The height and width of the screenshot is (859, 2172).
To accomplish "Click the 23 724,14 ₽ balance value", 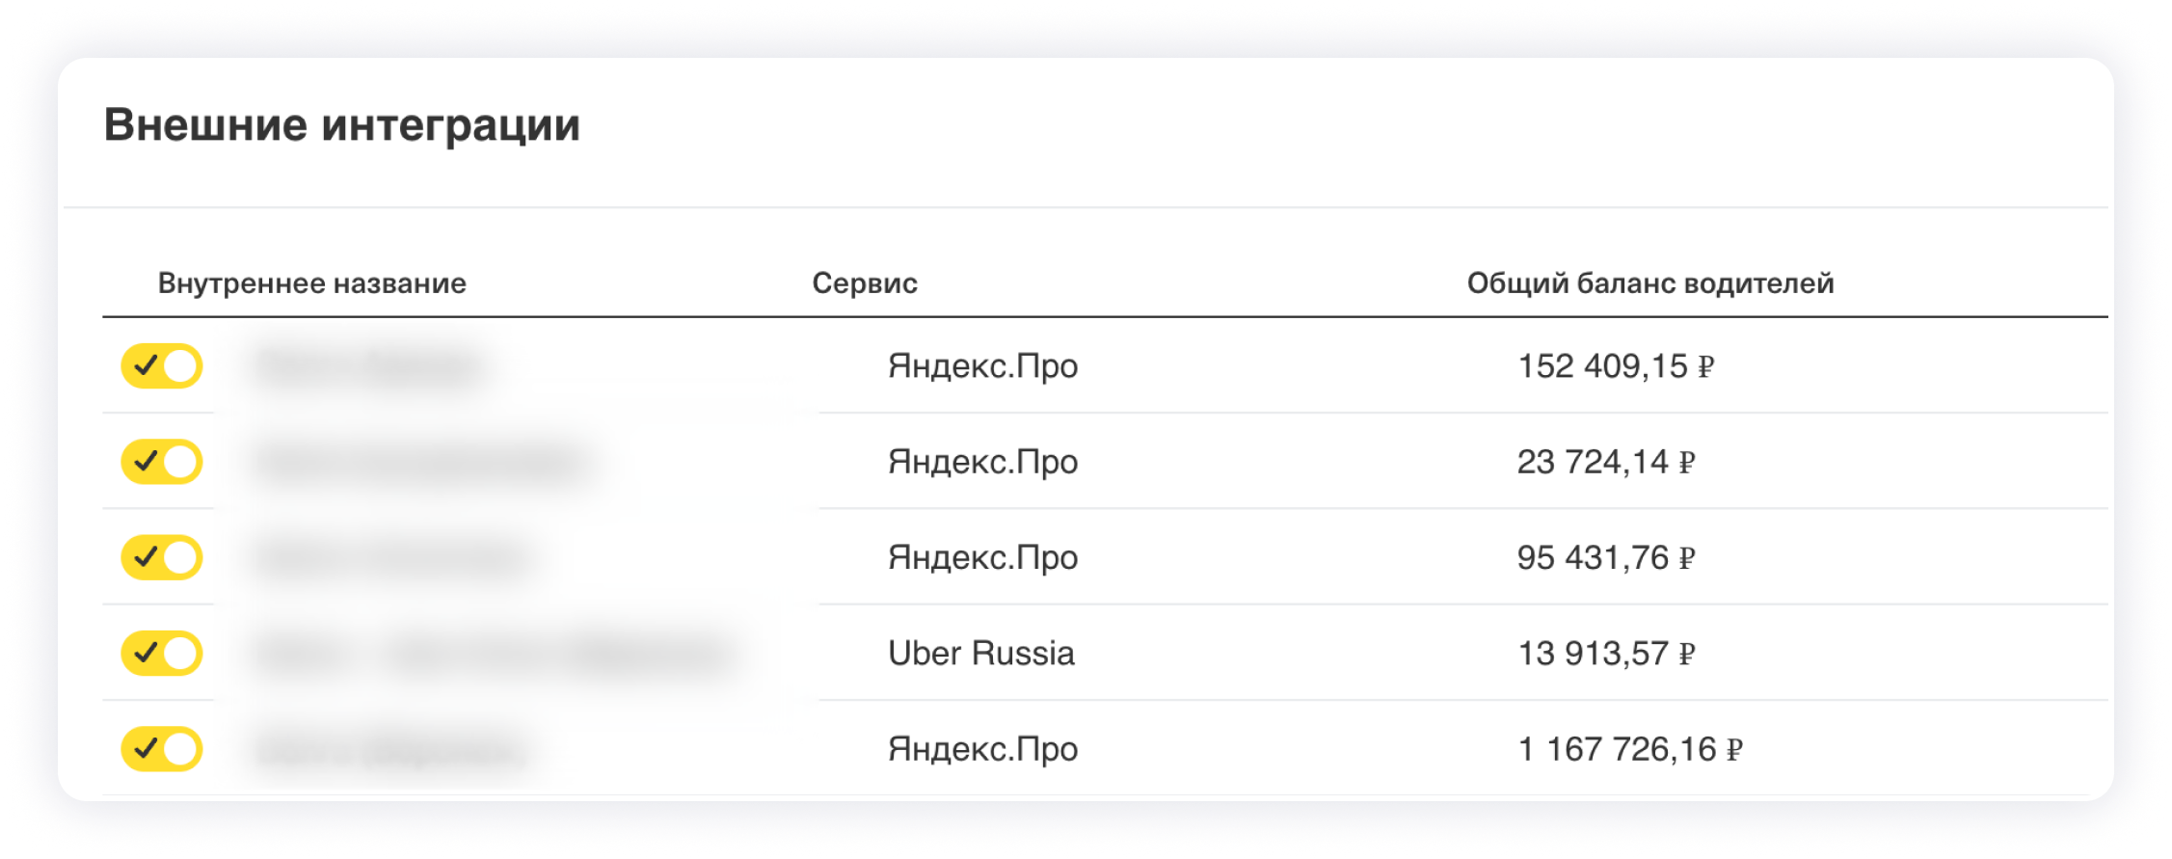I will pos(1605,462).
